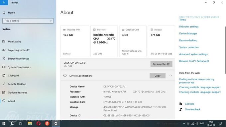Screen dimensions: 226x127
Task: Open the taskbar clock and date
Action: click(x=211, y=123)
